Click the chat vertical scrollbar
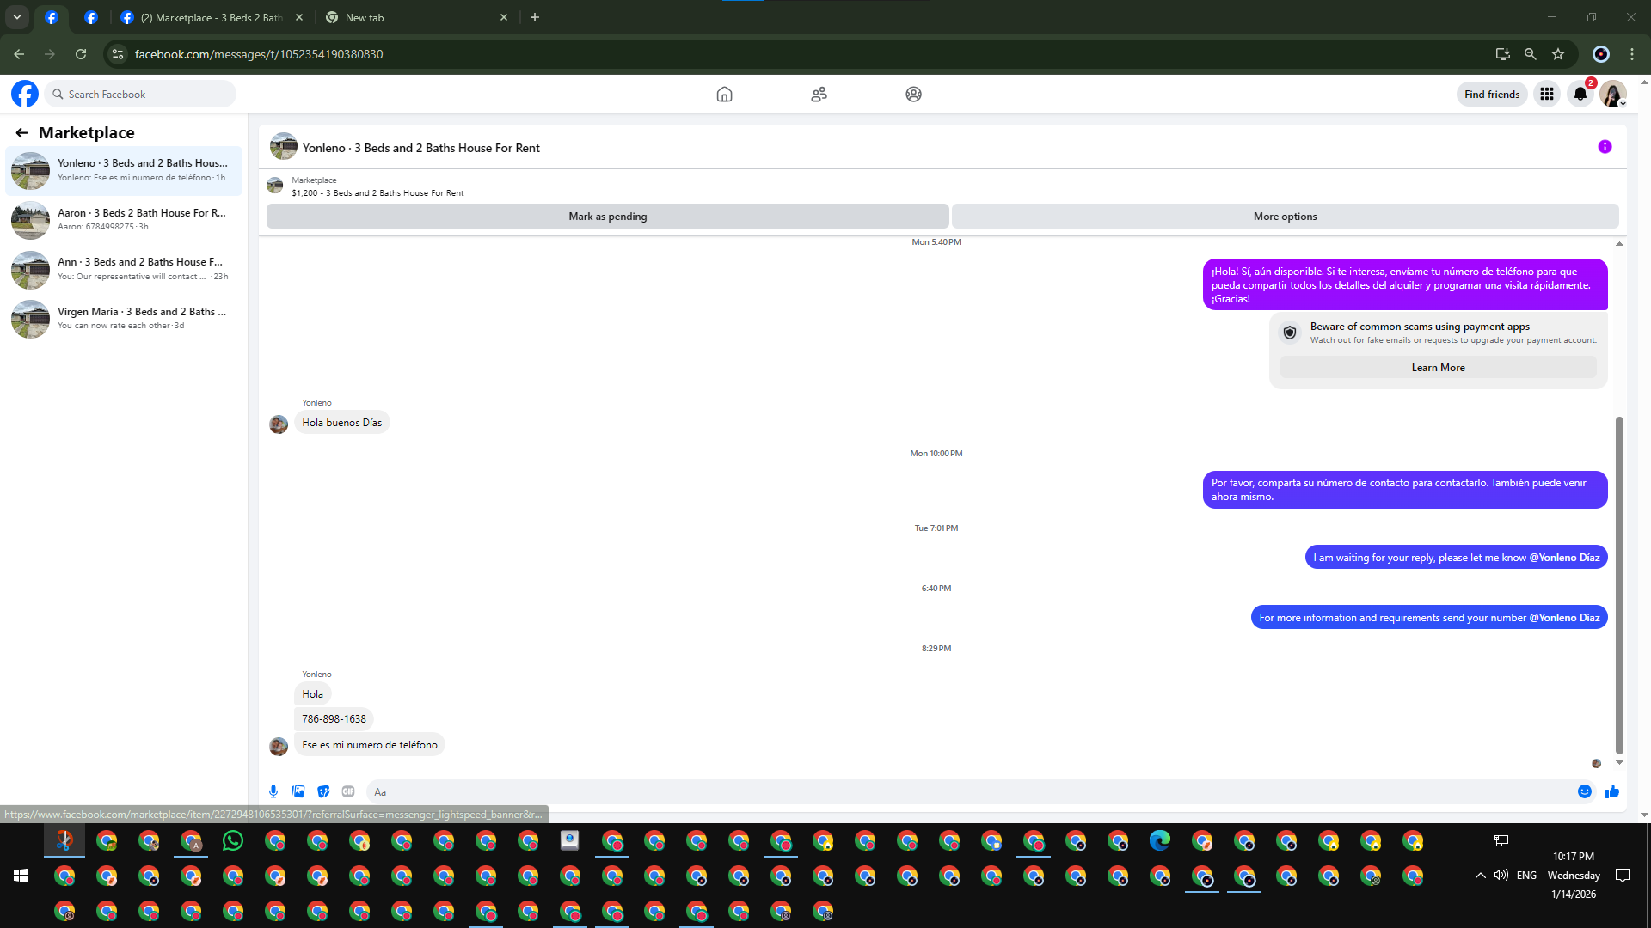The width and height of the screenshot is (1651, 928). [x=1619, y=584]
